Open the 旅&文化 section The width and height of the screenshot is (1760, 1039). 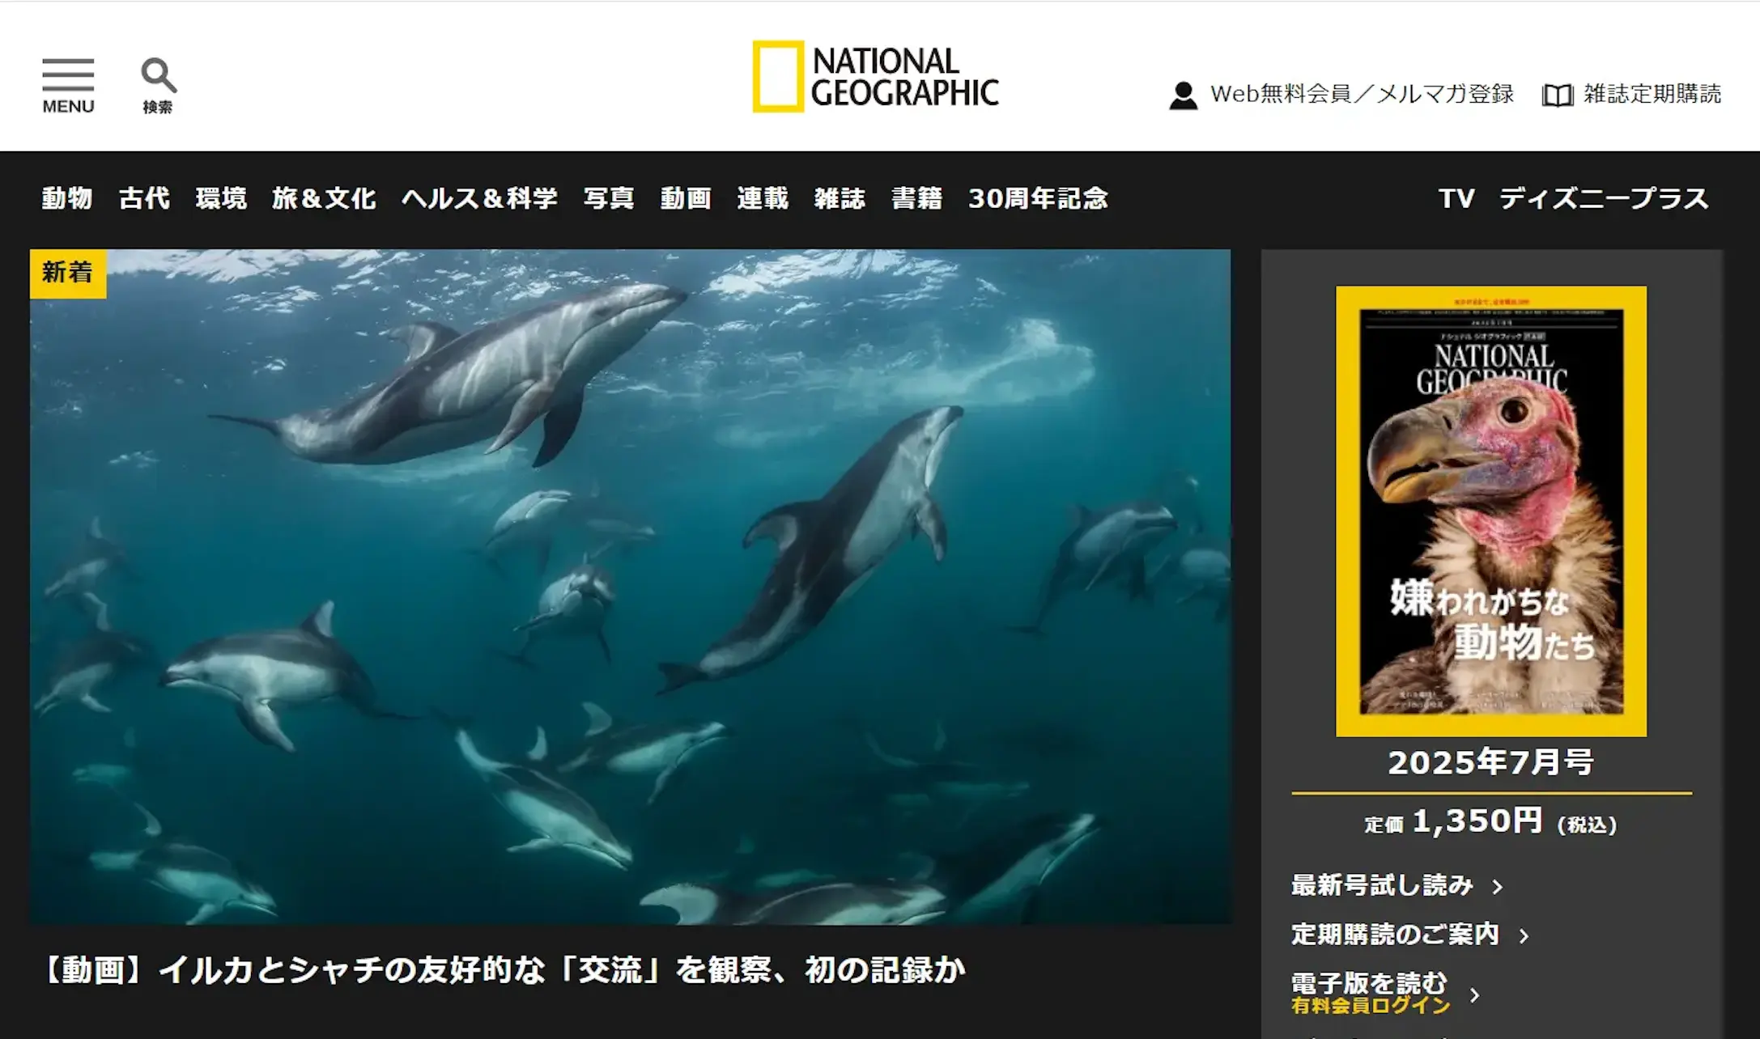click(324, 198)
